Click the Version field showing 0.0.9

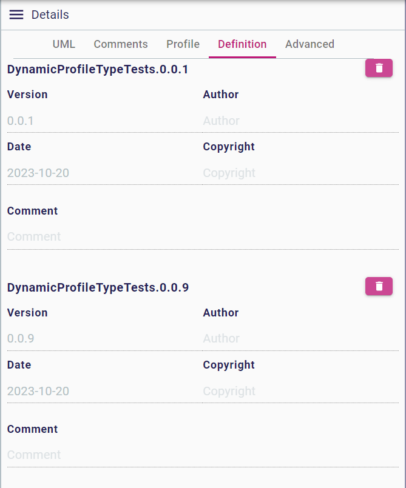pos(91,338)
